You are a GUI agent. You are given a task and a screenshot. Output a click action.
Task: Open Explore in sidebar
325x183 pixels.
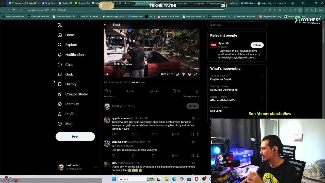[x=67, y=45]
